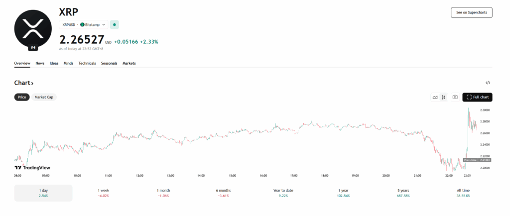Select the 1 day time range
Screen dimensions: 510x216
coord(43,193)
